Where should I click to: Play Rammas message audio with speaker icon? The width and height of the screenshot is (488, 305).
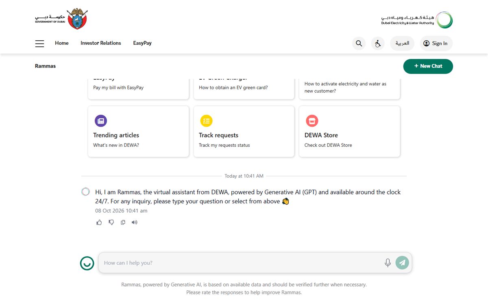[x=135, y=222]
